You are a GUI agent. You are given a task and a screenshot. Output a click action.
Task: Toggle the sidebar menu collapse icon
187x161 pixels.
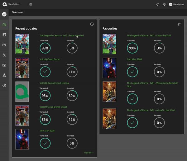[x=31, y=4]
